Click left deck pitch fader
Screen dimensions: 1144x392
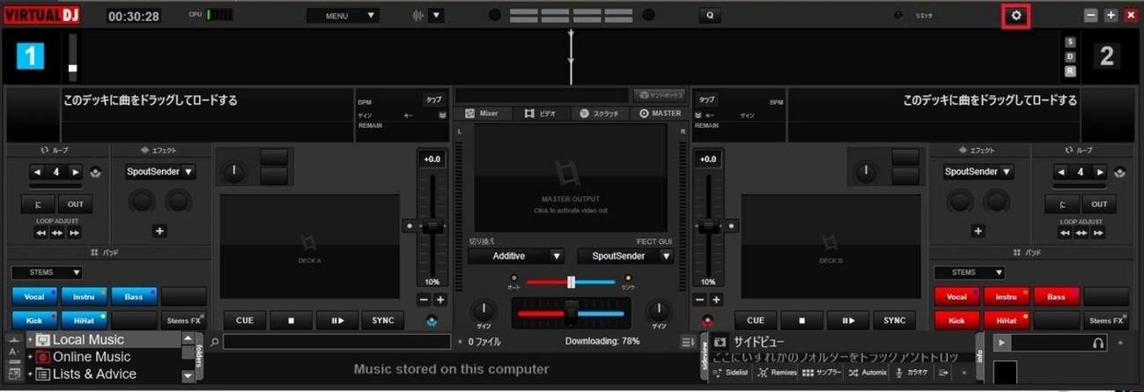(x=432, y=225)
